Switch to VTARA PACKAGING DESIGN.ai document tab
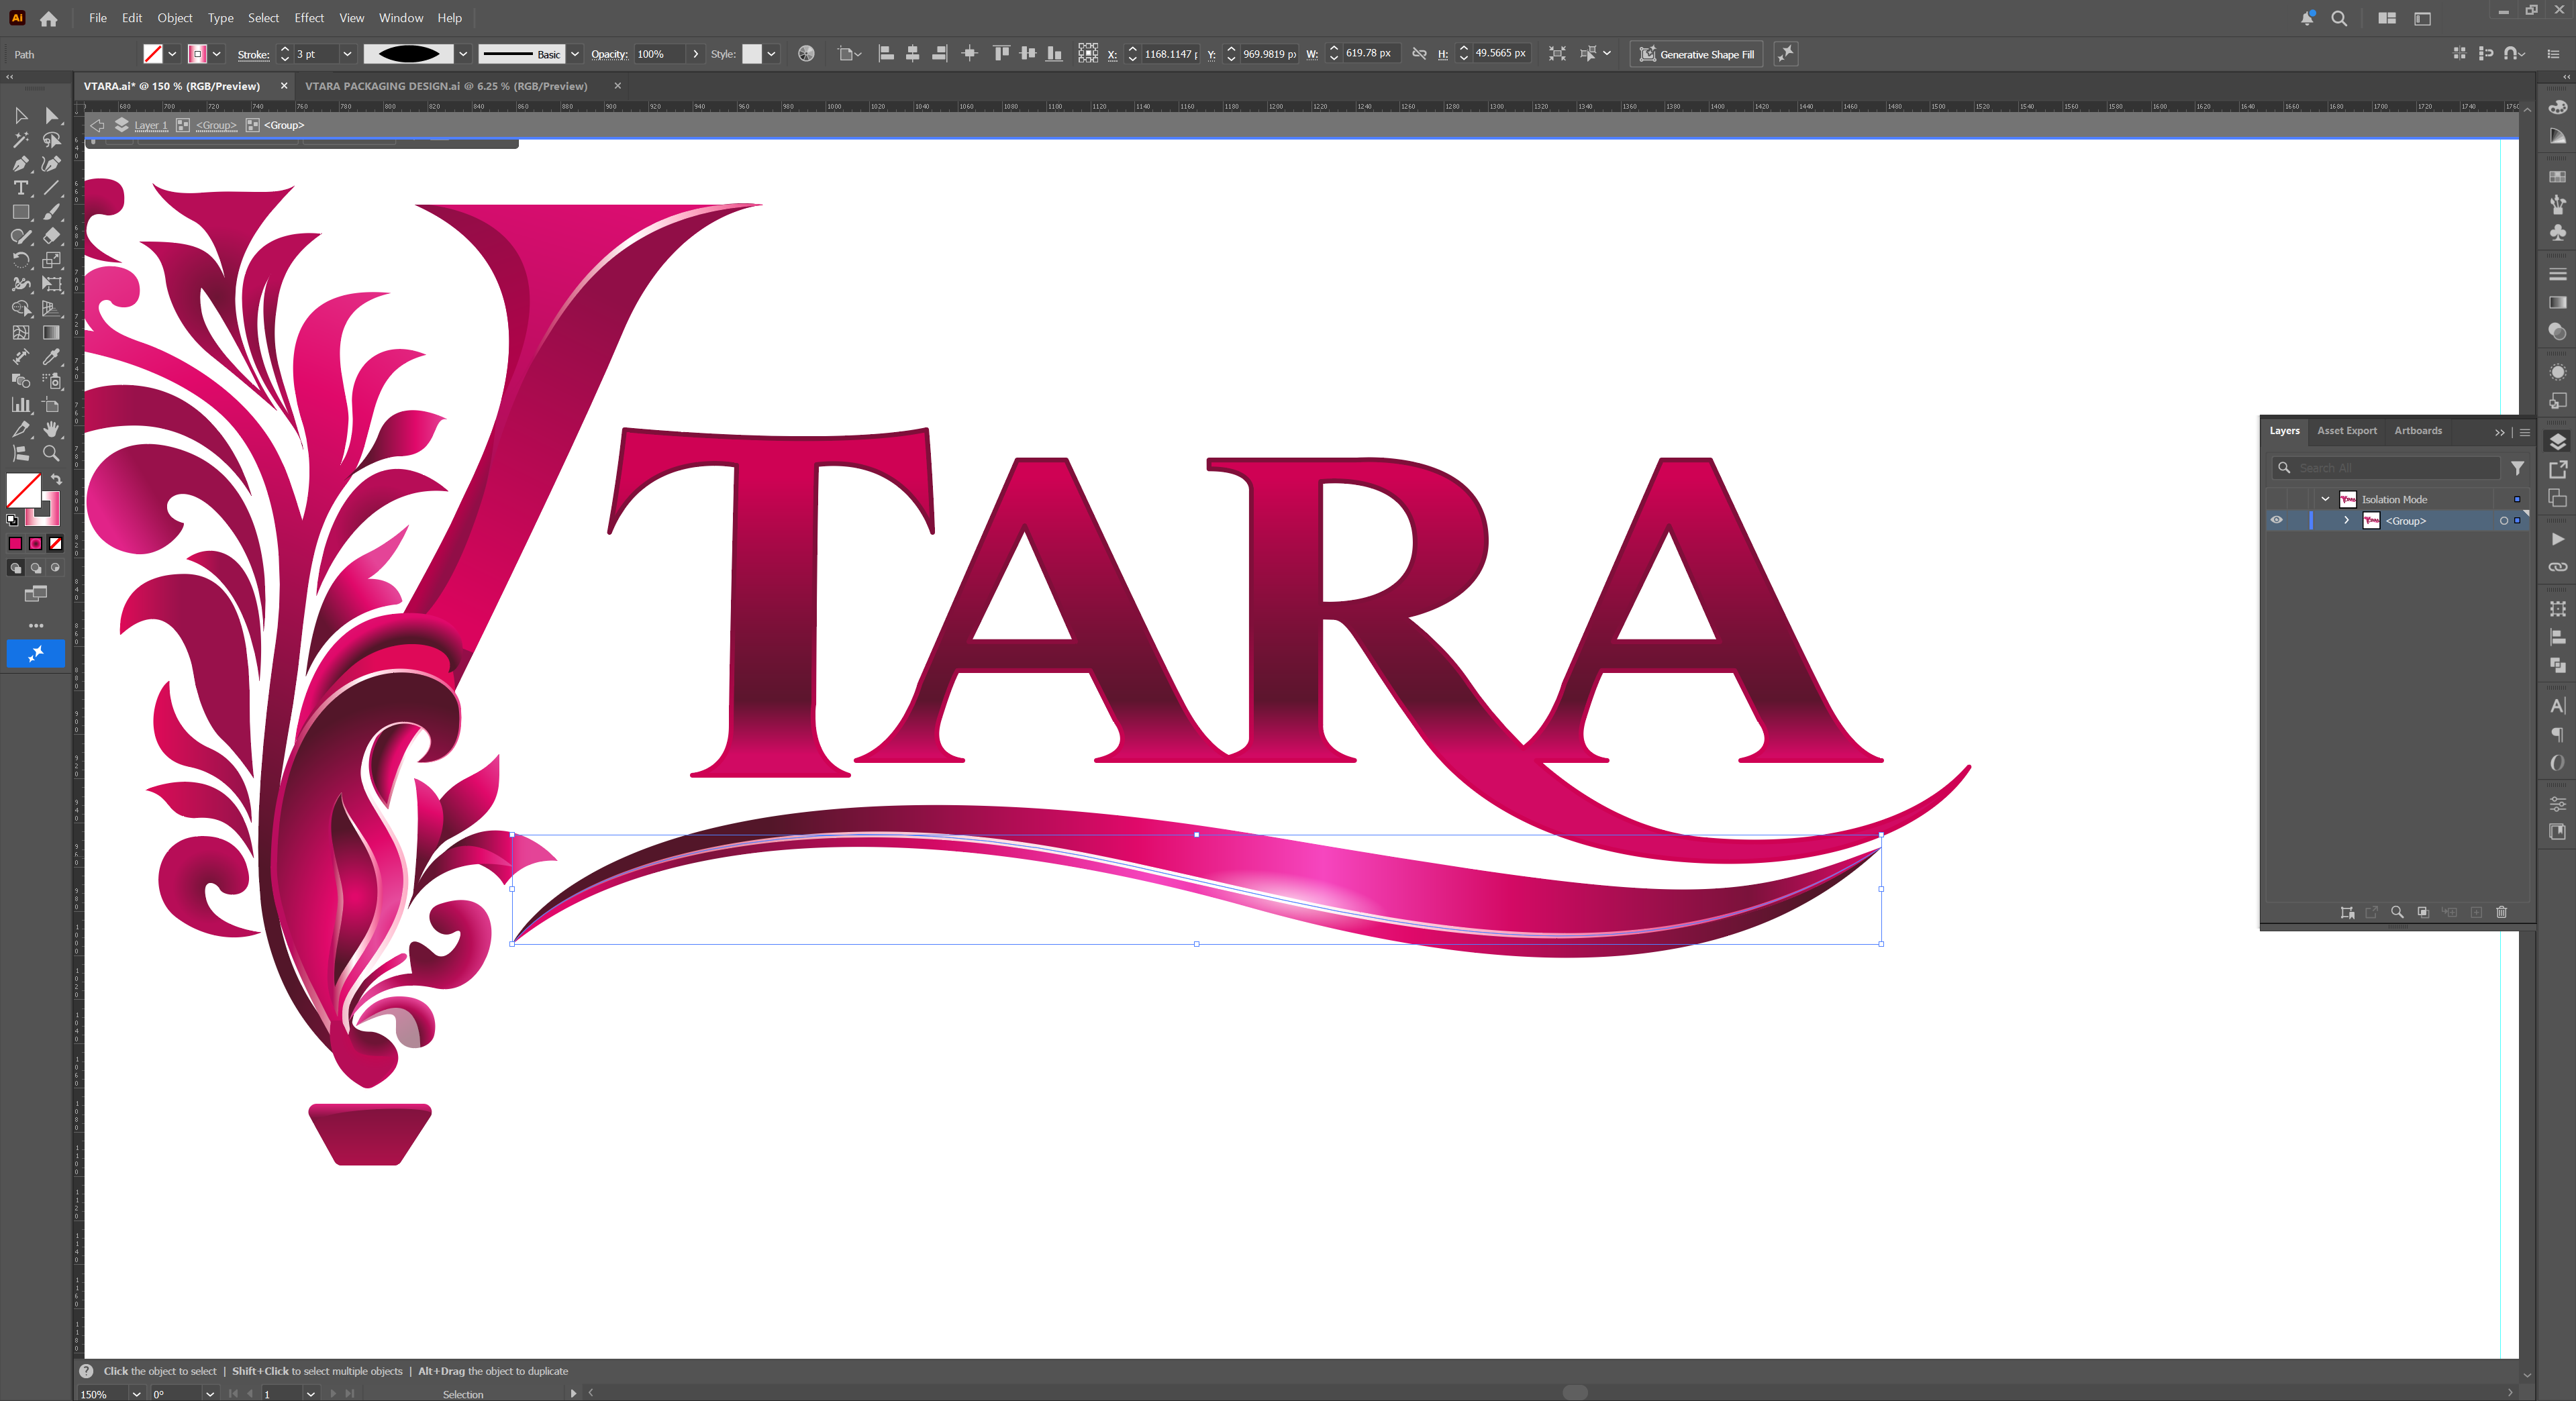 pyautogui.click(x=446, y=86)
